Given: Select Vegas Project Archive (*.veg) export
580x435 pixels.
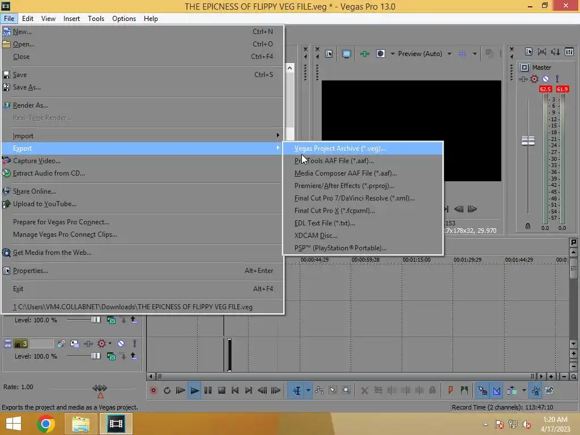Looking at the screenshot, I should 363,148.
